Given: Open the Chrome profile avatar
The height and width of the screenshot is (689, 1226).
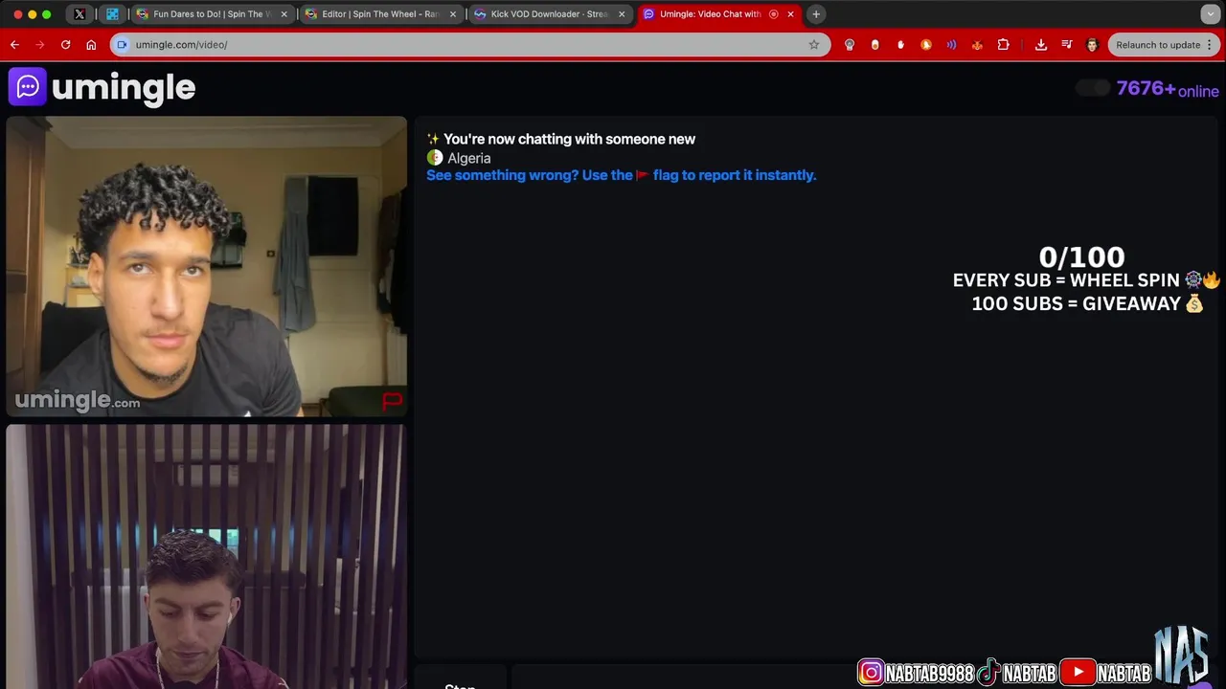Looking at the screenshot, I should tap(1092, 45).
